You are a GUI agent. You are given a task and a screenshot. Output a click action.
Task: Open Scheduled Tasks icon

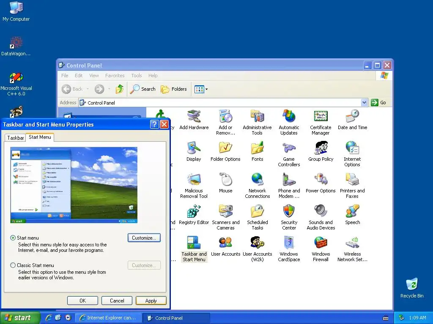[x=258, y=217]
